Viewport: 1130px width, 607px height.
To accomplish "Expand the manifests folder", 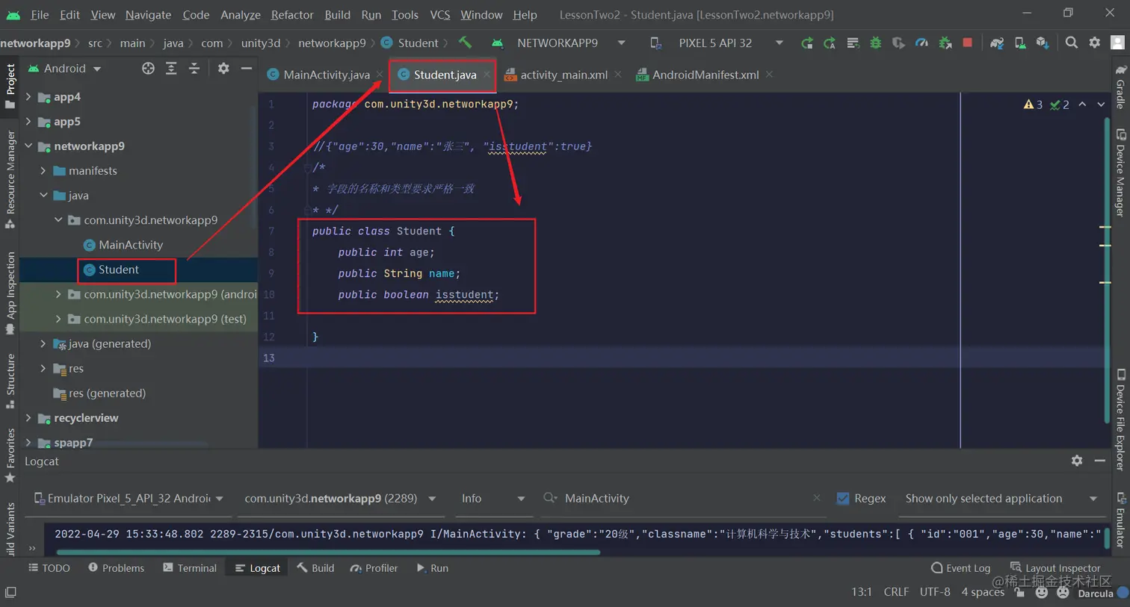I will [x=43, y=170].
